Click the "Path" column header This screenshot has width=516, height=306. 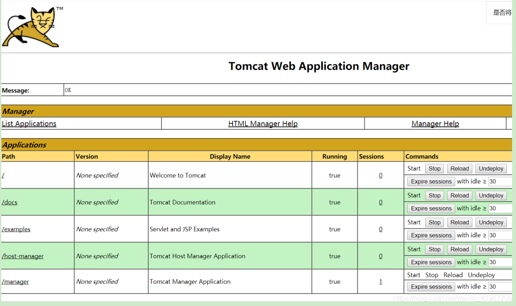pyautogui.click(x=9, y=156)
